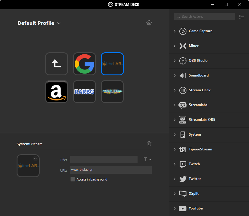Delete action with trash icon
The image size is (249, 216).
coord(149,144)
